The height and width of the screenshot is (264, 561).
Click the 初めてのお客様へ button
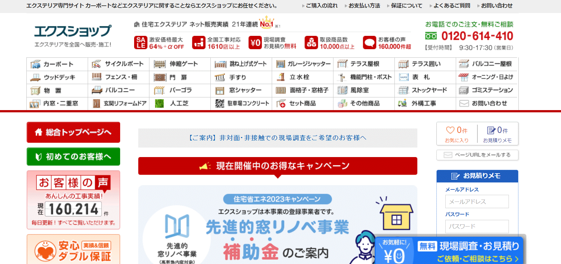click(73, 157)
